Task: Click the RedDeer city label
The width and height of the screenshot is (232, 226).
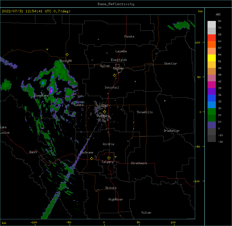Action: [119, 68]
